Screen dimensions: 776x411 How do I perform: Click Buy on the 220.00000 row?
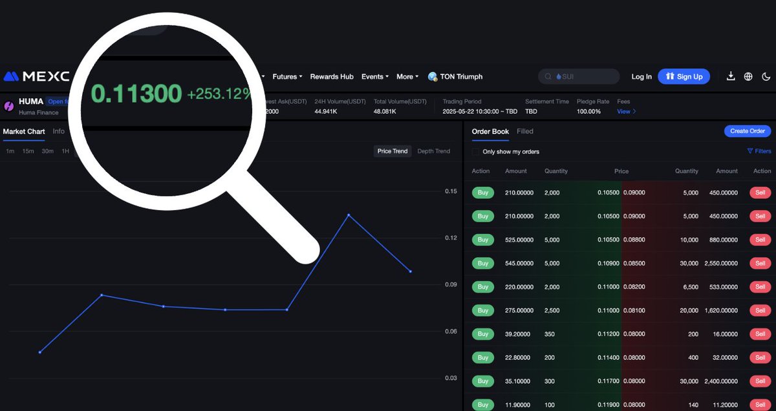pyautogui.click(x=483, y=287)
